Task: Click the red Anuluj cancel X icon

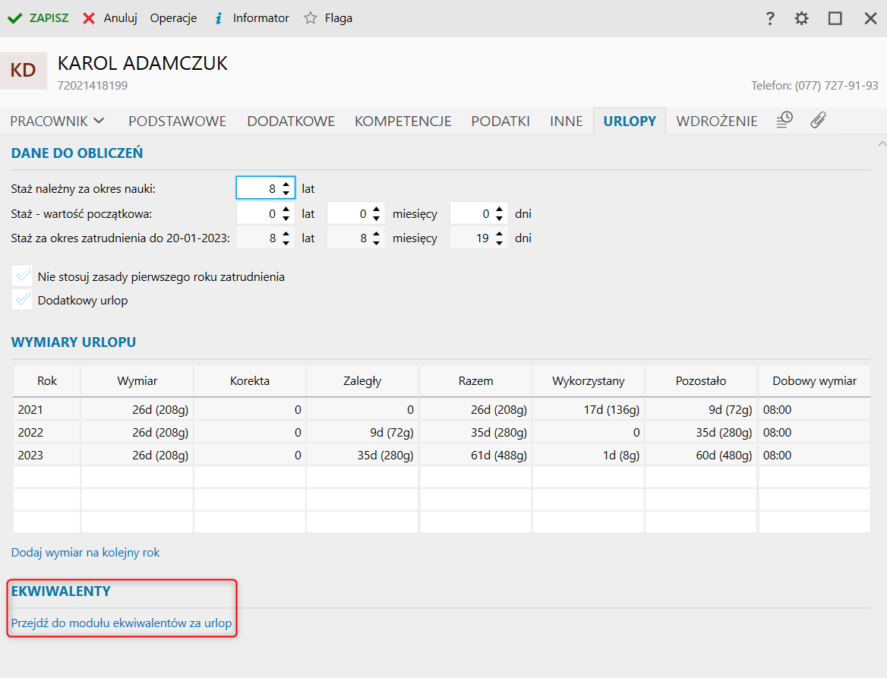Action: [89, 18]
